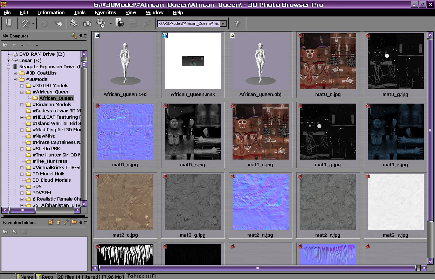Click the folder tree scroll-up arrow

coord(84,54)
